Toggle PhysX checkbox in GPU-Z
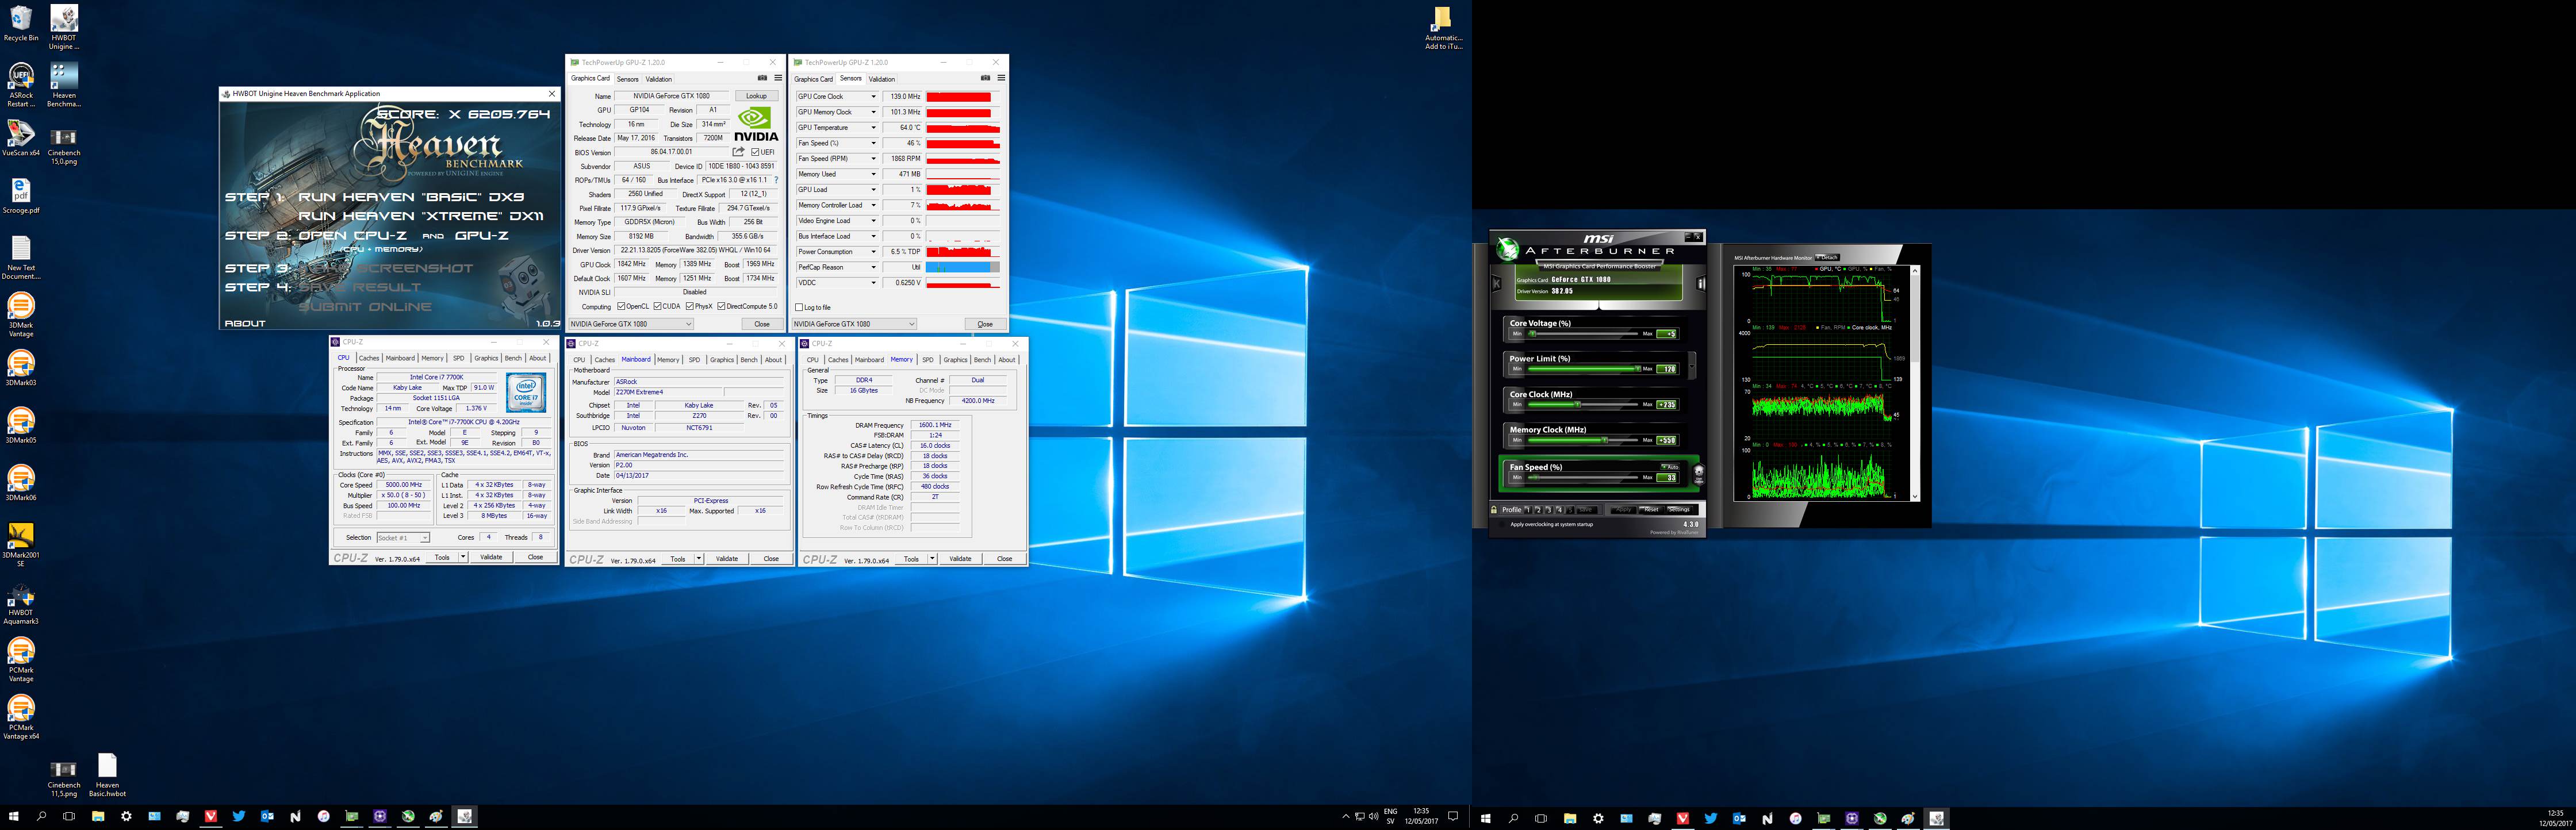This screenshot has height=830, width=2576. pyautogui.click(x=689, y=306)
